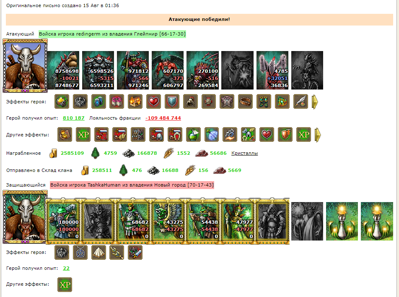Open the Кристаллы link
The width and height of the screenshot is (399, 297).
pos(244,153)
